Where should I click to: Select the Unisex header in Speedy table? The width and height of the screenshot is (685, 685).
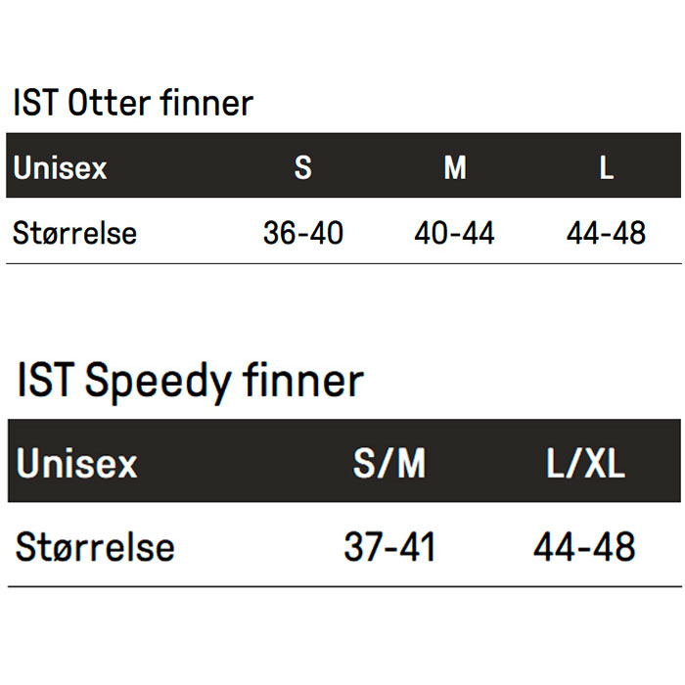point(77,463)
